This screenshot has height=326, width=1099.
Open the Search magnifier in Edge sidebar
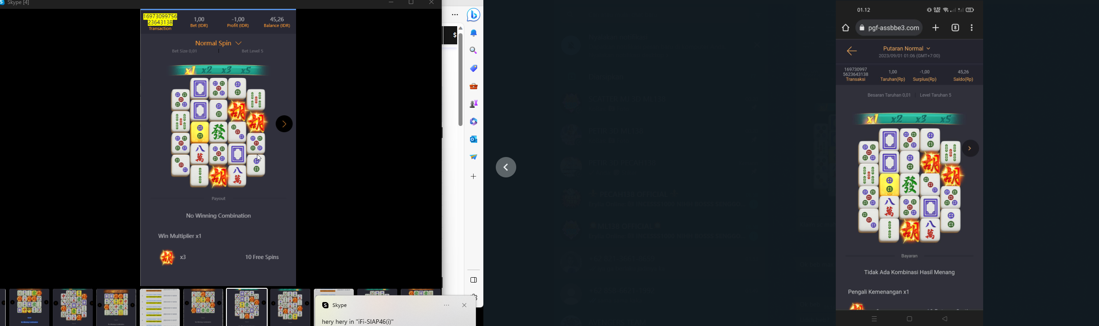(474, 51)
